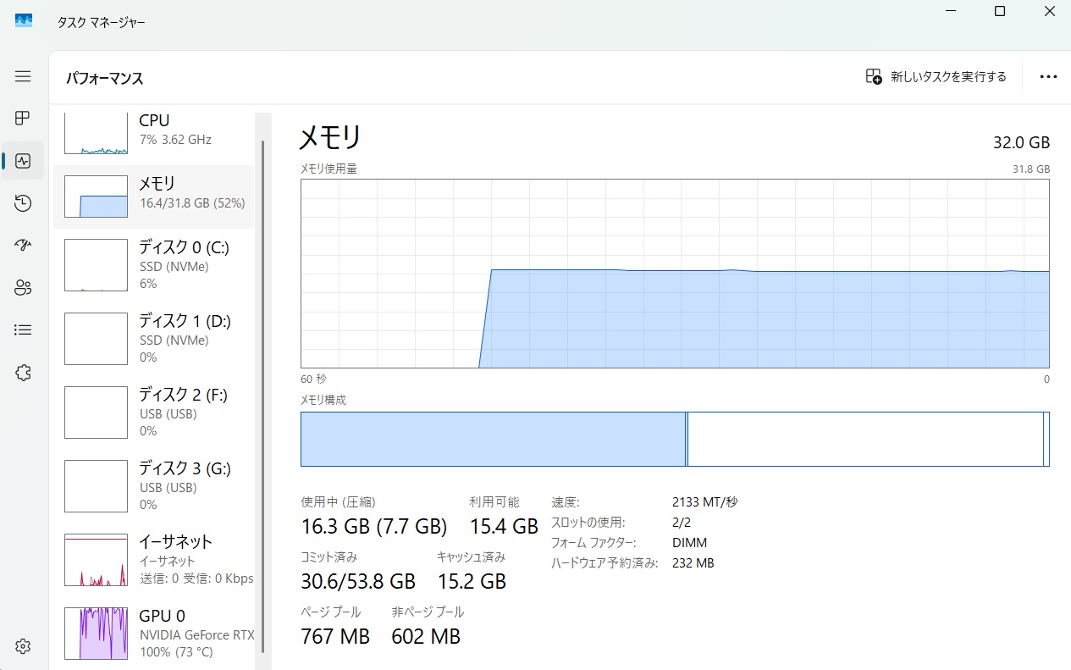Select the Performance page icon
The image size is (1071, 670).
pos(23,160)
